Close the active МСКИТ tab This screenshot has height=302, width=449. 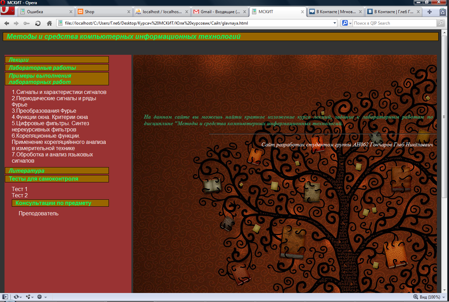coord(302,12)
